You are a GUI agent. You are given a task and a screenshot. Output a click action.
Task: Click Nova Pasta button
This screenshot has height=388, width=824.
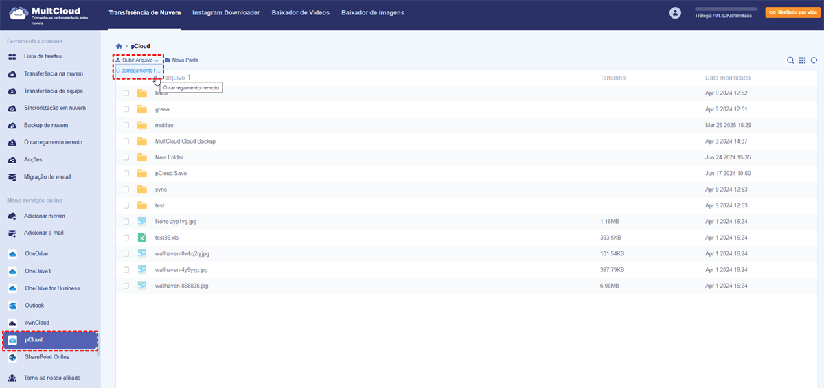[182, 60]
